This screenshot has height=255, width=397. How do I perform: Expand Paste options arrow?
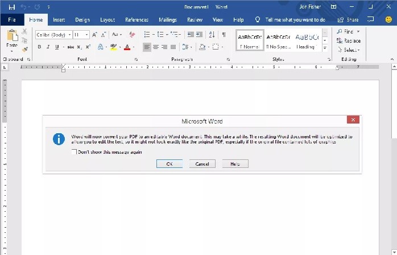click(11, 51)
